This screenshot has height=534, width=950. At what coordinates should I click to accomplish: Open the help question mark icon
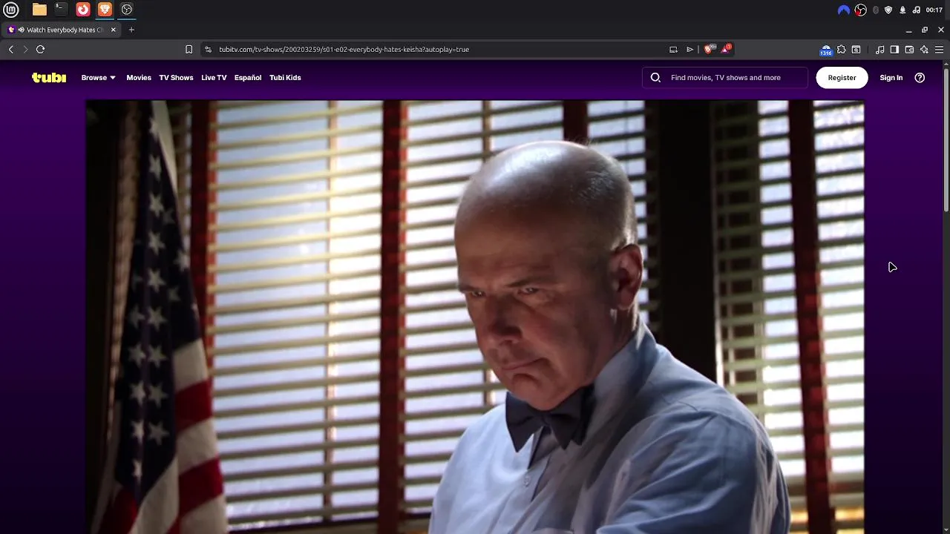coord(920,77)
